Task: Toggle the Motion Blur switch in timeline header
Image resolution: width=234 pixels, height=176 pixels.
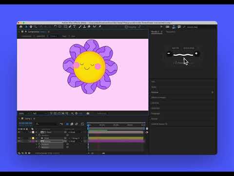Action: point(77,124)
